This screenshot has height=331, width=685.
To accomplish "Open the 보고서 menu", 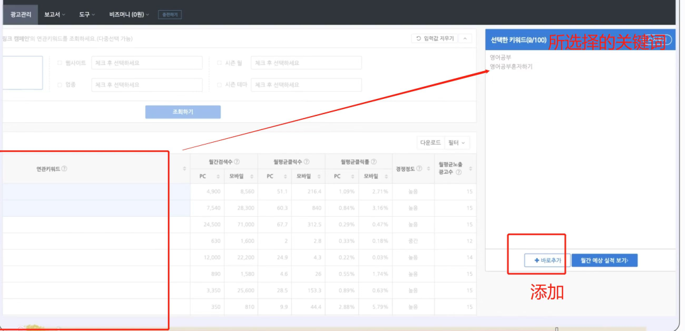I will click(55, 15).
